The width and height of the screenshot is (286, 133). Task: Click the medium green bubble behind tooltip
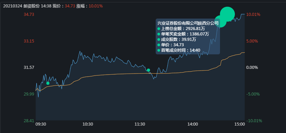(x=221, y=21)
